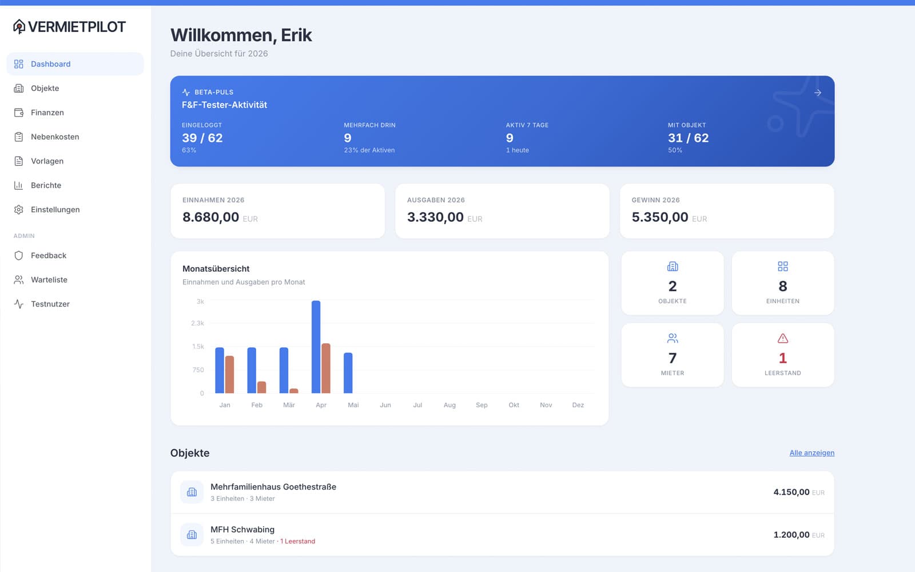915x572 pixels.
Task: Click the '23% der Aktiven' text
Action: pyautogui.click(x=369, y=150)
